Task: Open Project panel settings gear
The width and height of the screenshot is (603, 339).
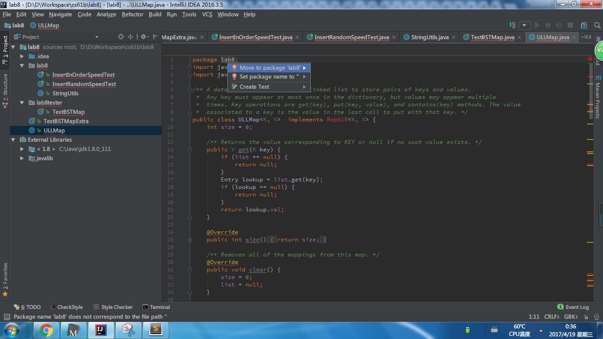Action: tap(144, 37)
